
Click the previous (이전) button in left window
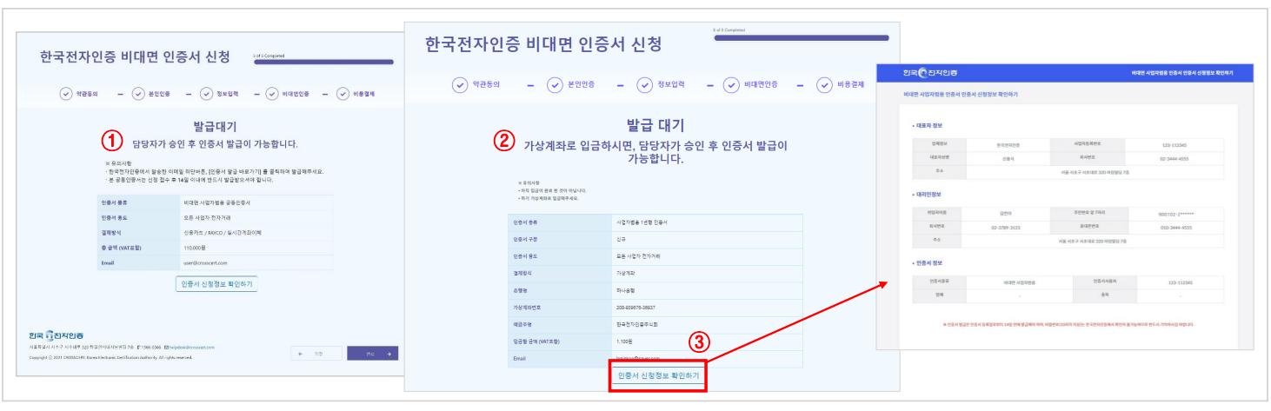317,354
